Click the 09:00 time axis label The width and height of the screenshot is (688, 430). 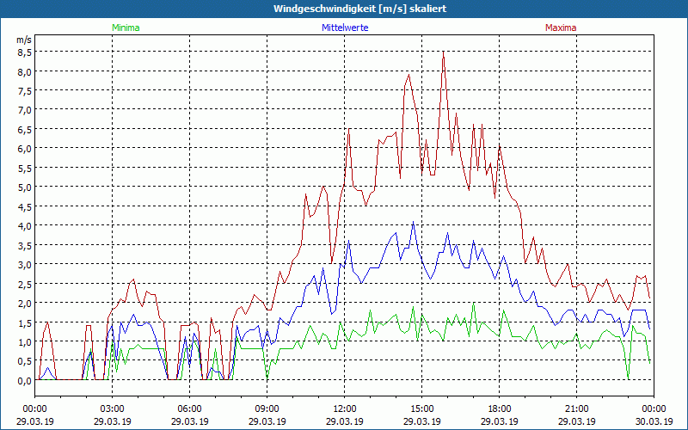point(267,408)
